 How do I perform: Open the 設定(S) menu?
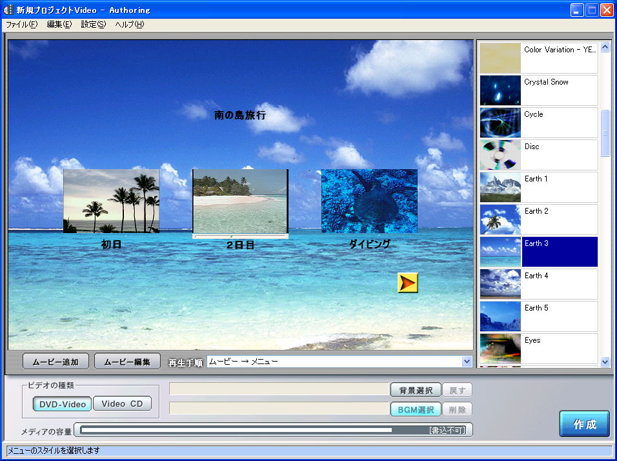point(93,25)
